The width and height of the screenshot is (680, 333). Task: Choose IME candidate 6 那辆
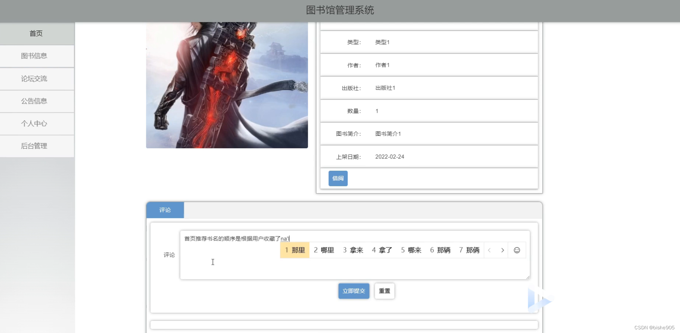[440, 250]
